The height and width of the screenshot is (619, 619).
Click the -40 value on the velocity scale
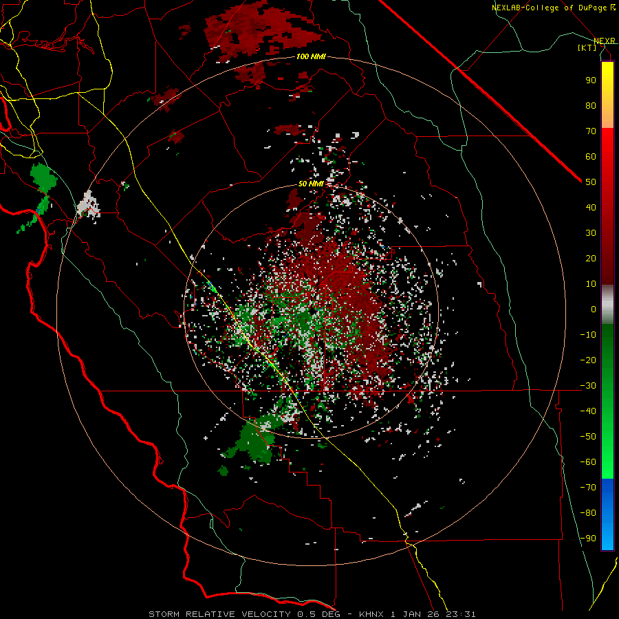point(588,411)
